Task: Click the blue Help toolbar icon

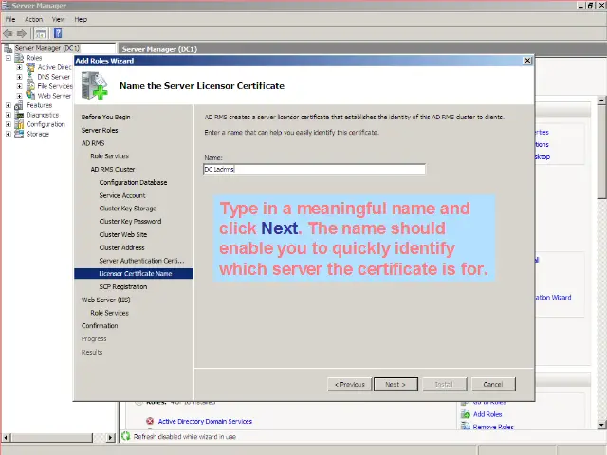Action: [x=58, y=34]
